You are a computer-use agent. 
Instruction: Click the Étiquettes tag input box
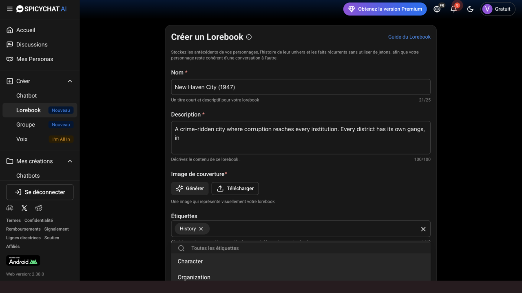[x=301, y=229]
